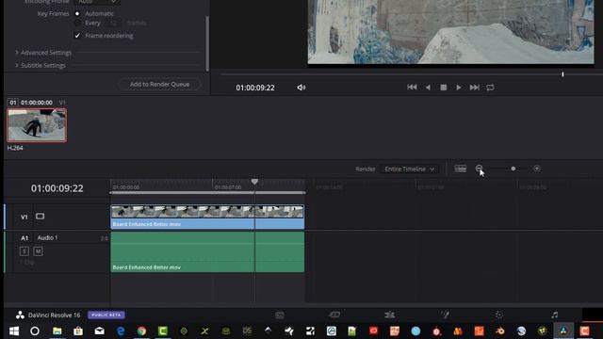Click the key frame interval number field
The width and height of the screenshot is (603, 339).
[x=113, y=23]
